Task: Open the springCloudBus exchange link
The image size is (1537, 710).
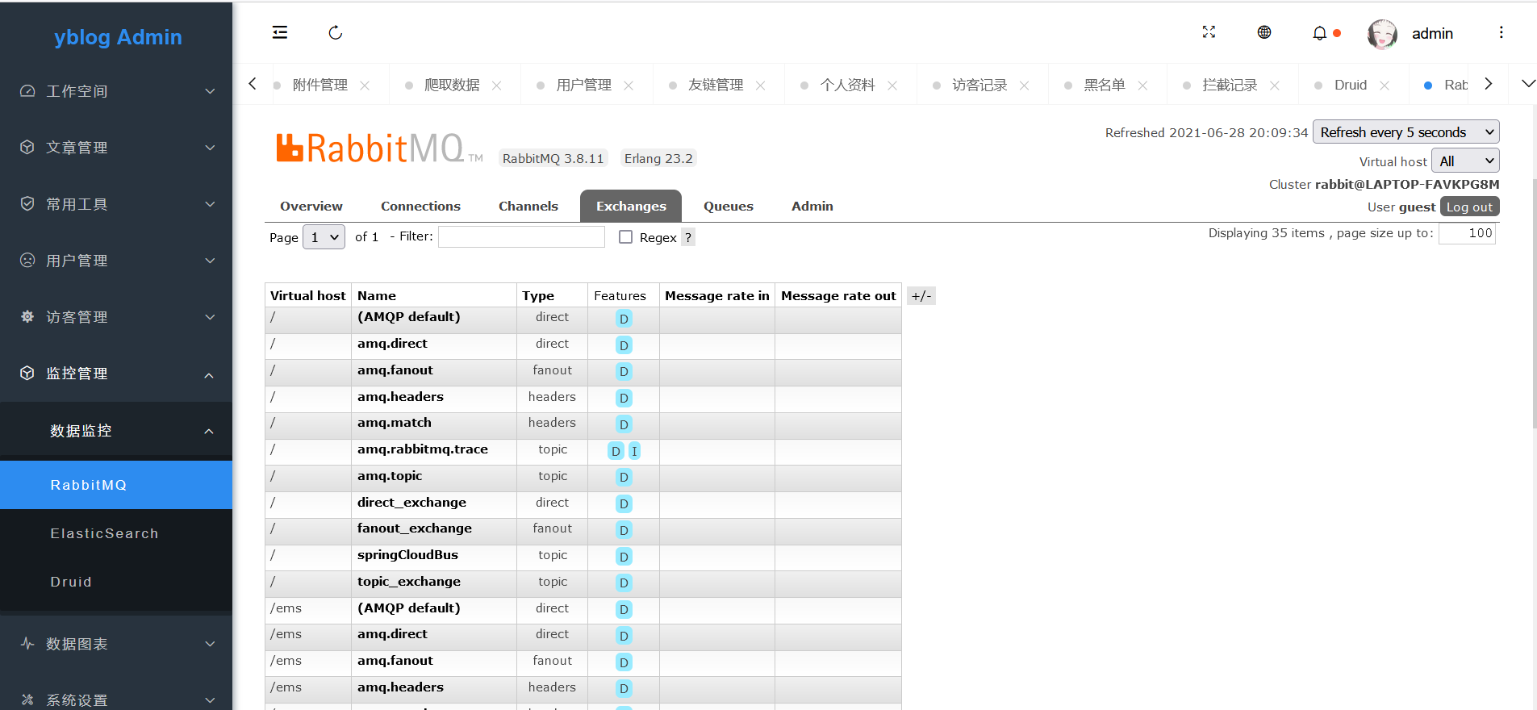Action: click(x=408, y=555)
